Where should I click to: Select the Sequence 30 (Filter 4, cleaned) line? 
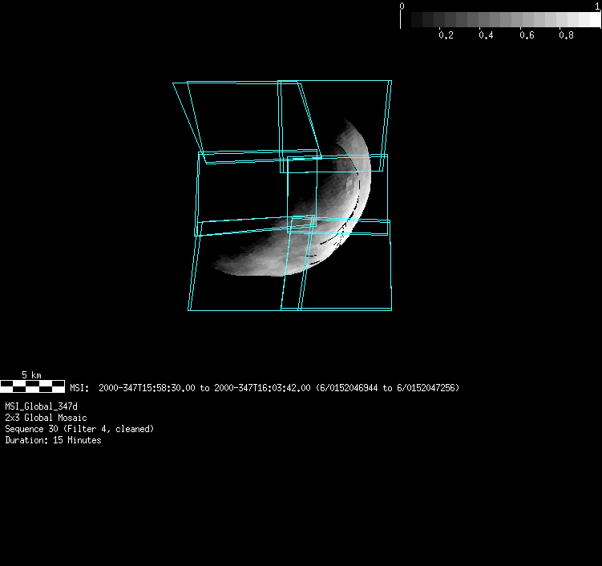(79, 430)
